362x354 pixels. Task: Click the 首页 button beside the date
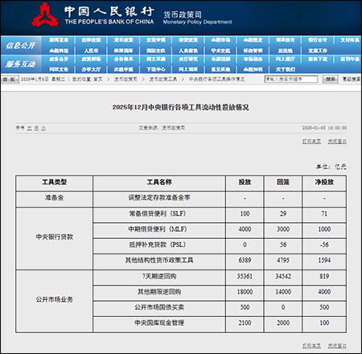10,80
